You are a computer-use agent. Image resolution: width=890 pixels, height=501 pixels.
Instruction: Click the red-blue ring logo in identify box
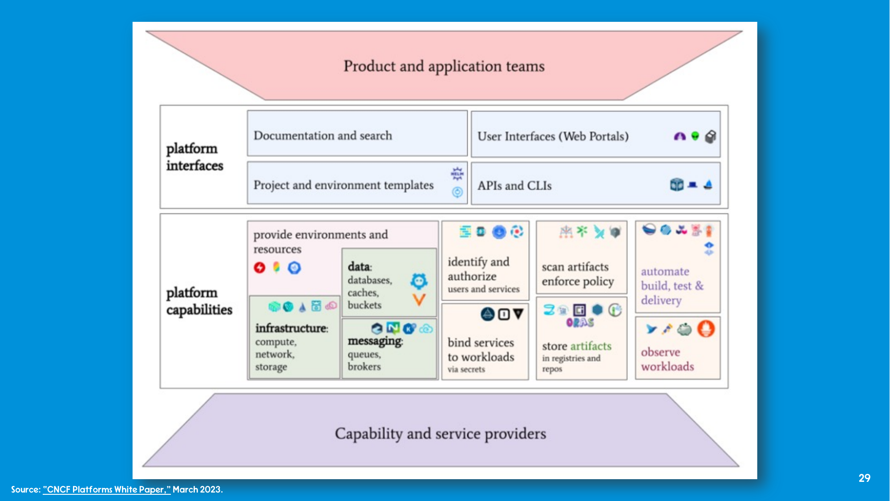[517, 232]
